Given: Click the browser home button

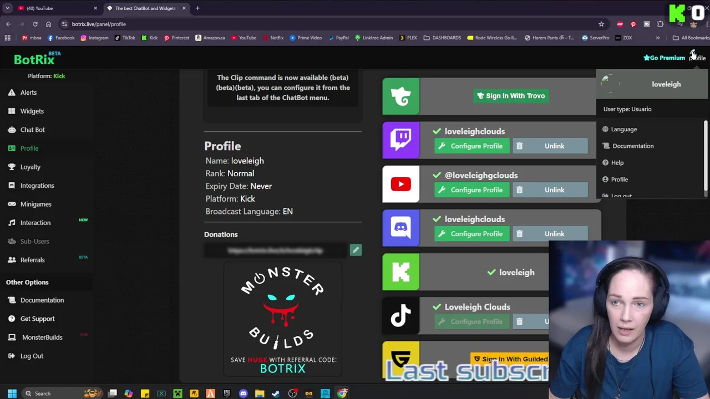Looking at the screenshot, I should (48, 24).
